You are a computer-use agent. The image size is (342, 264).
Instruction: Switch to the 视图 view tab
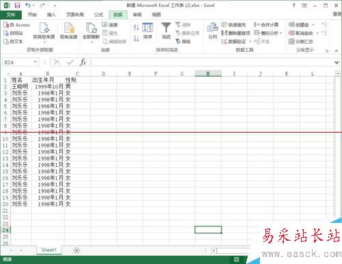157,15
